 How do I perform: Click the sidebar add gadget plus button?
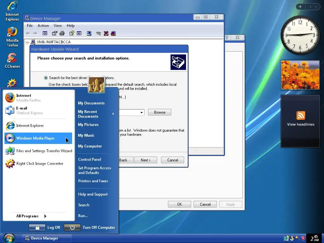(300, 7)
